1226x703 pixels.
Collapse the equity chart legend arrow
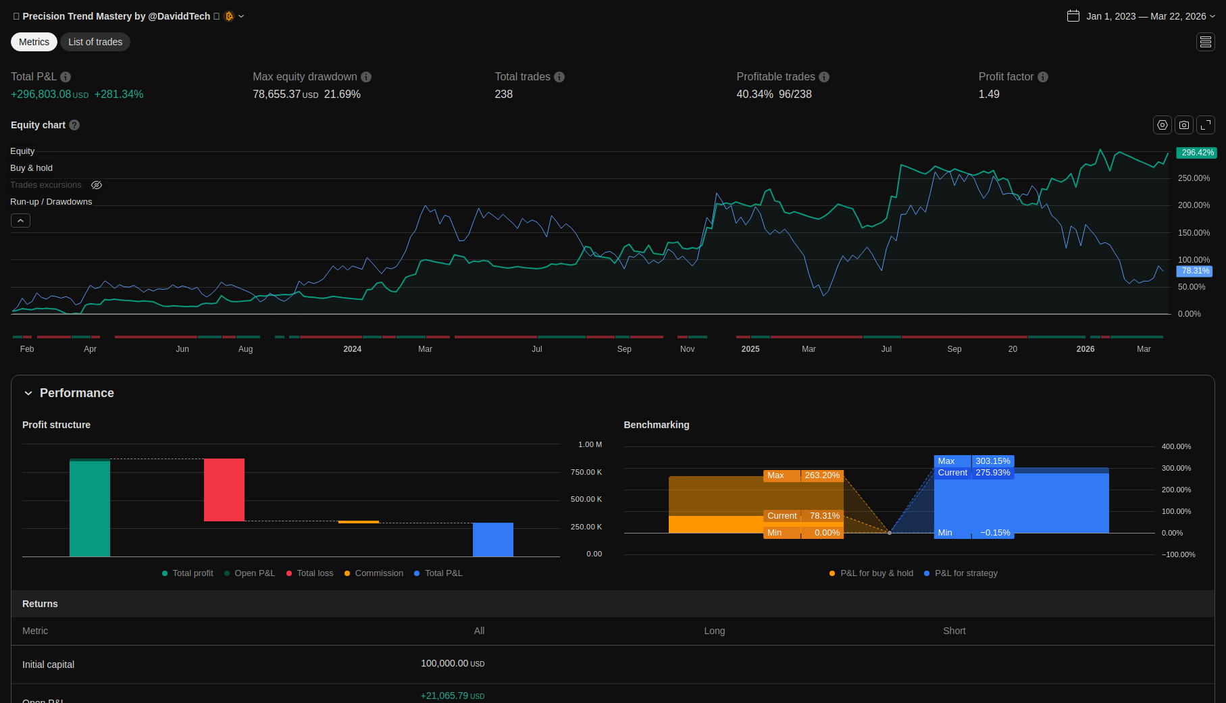20,221
